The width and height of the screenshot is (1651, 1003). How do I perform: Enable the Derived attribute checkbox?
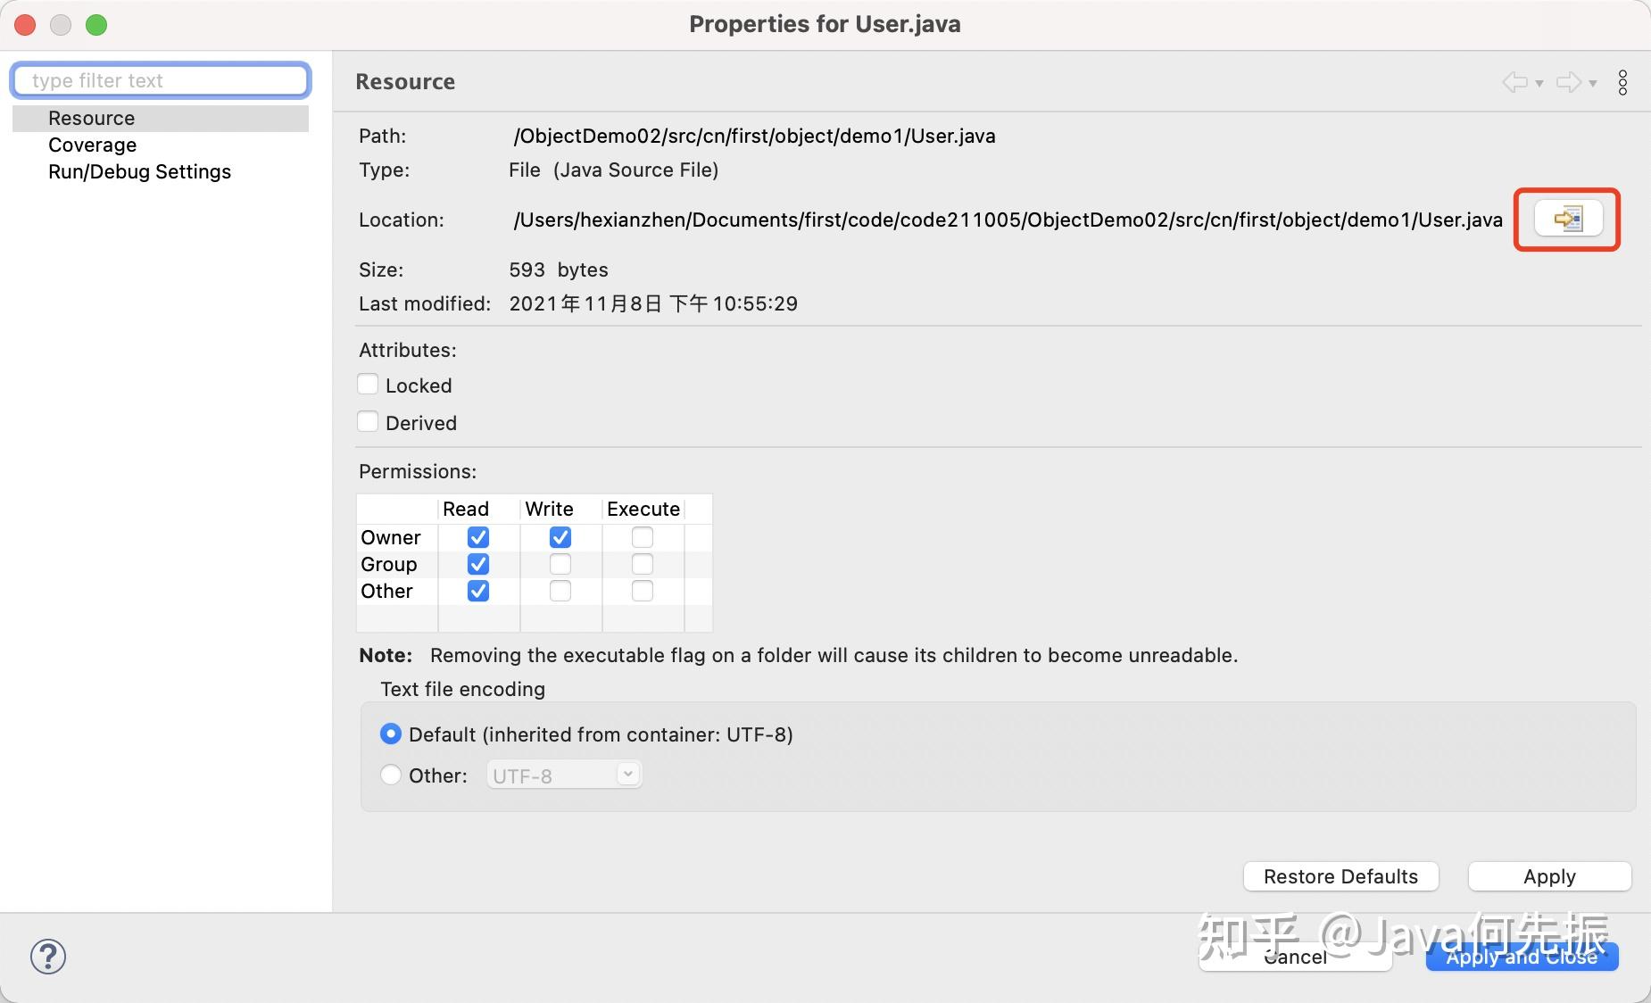[368, 422]
